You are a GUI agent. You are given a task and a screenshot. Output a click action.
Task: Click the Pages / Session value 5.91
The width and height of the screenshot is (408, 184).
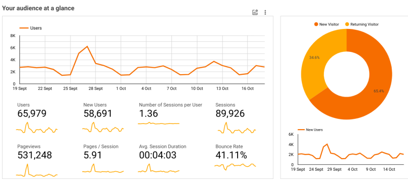pyautogui.click(x=92, y=155)
